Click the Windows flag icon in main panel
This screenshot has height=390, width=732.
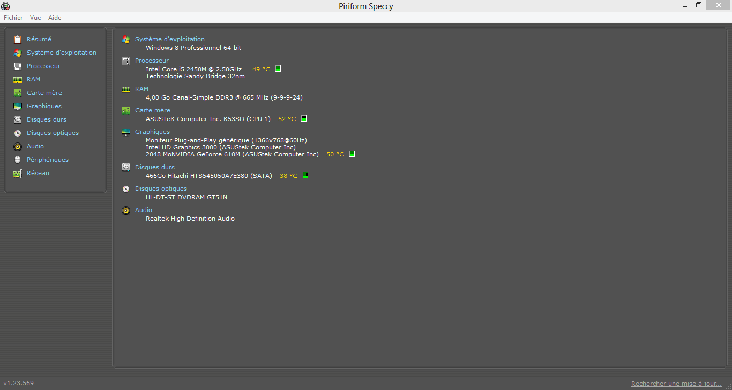[x=126, y=39]
